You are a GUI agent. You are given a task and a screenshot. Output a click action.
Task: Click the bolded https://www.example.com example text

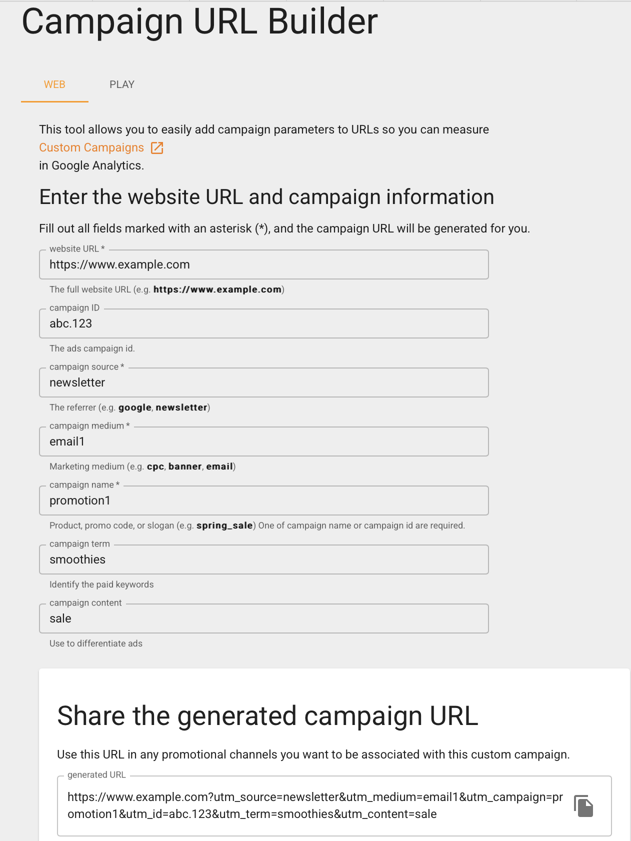(217, 289)
